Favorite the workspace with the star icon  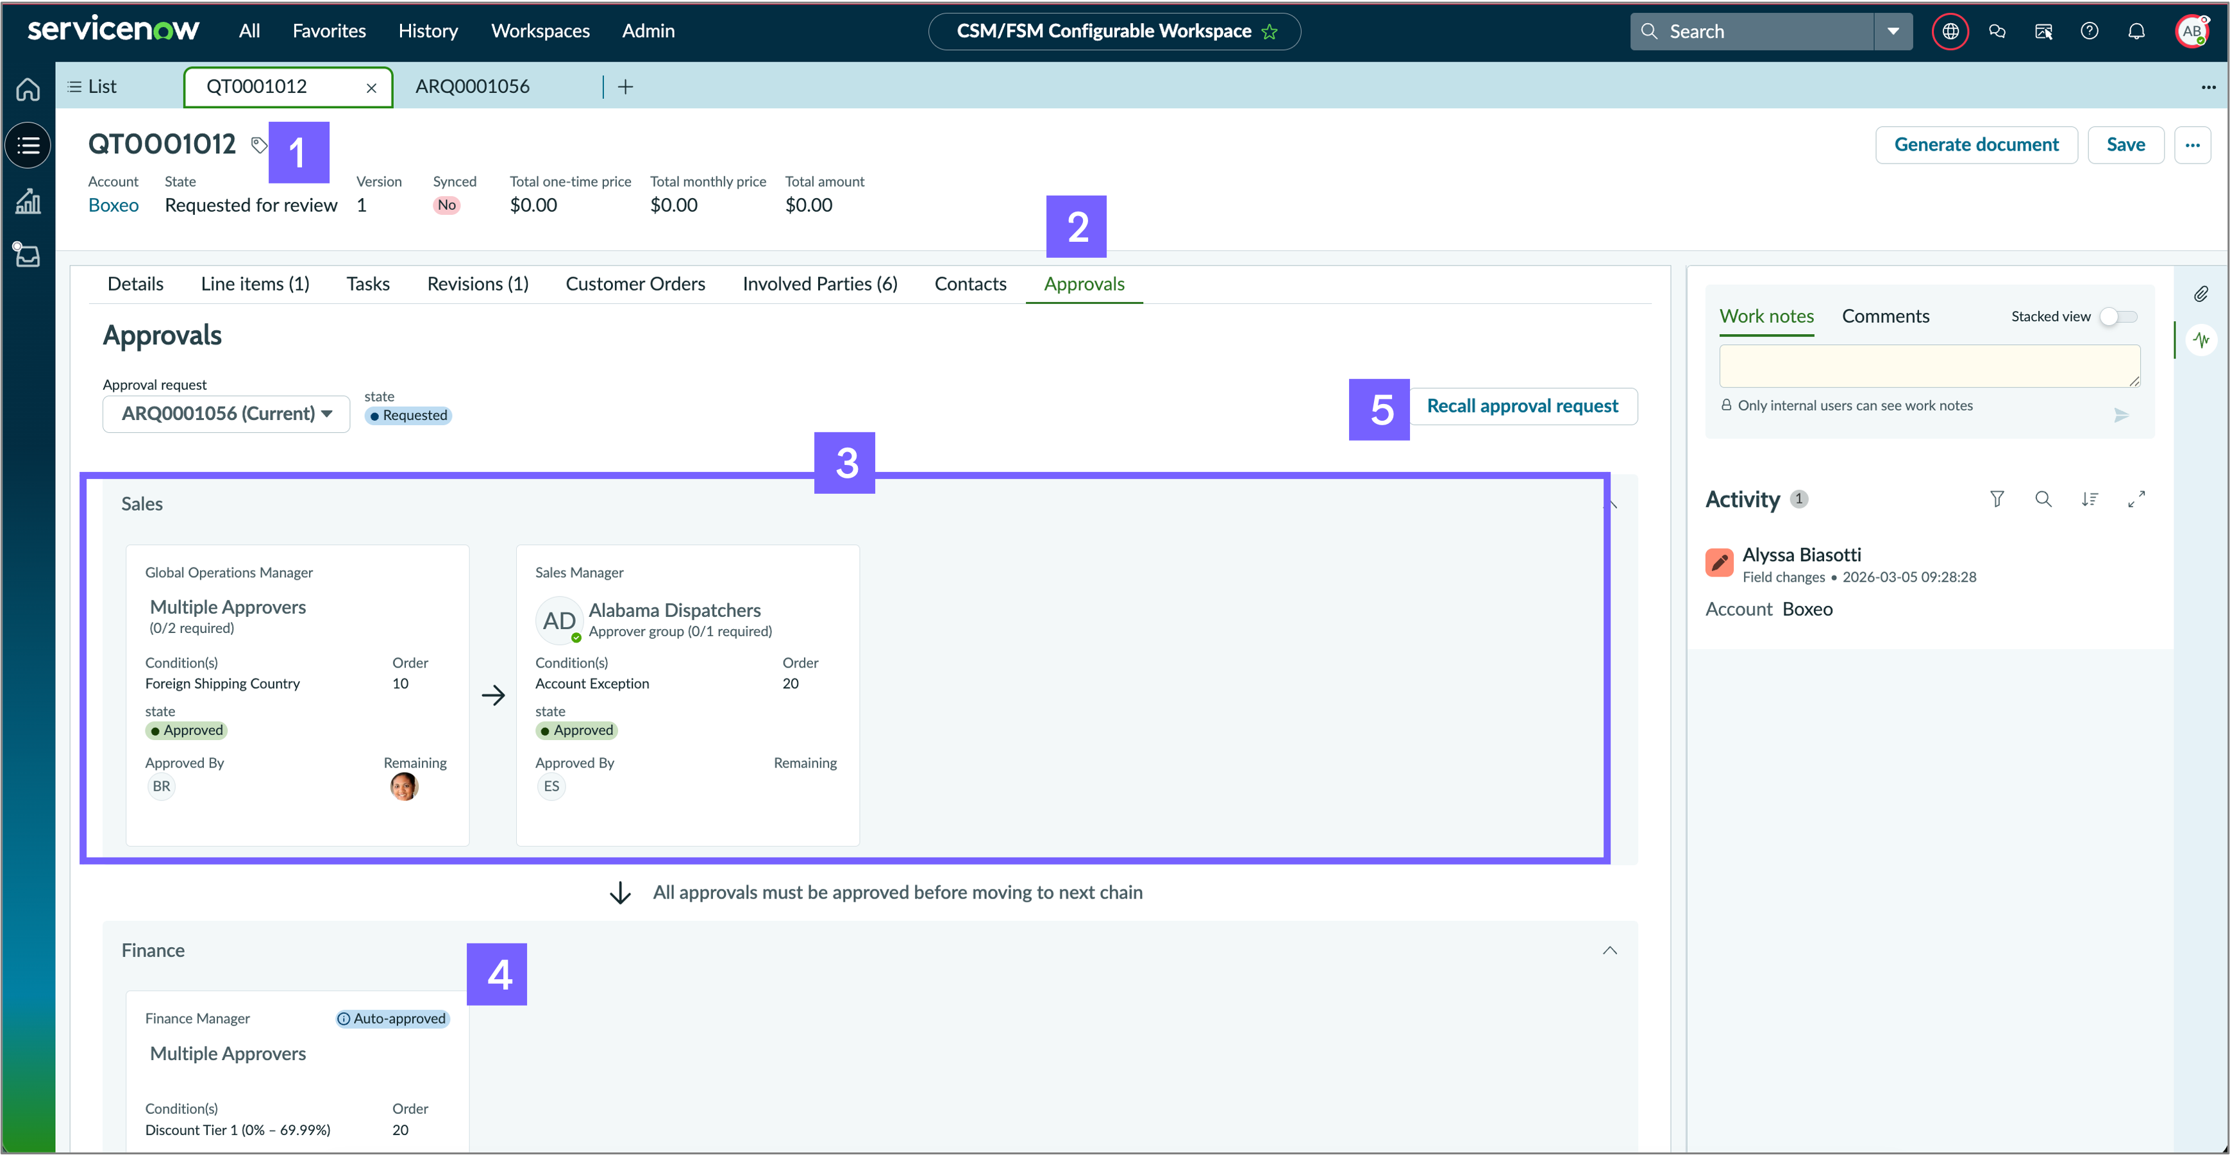tap(1270, 32)
